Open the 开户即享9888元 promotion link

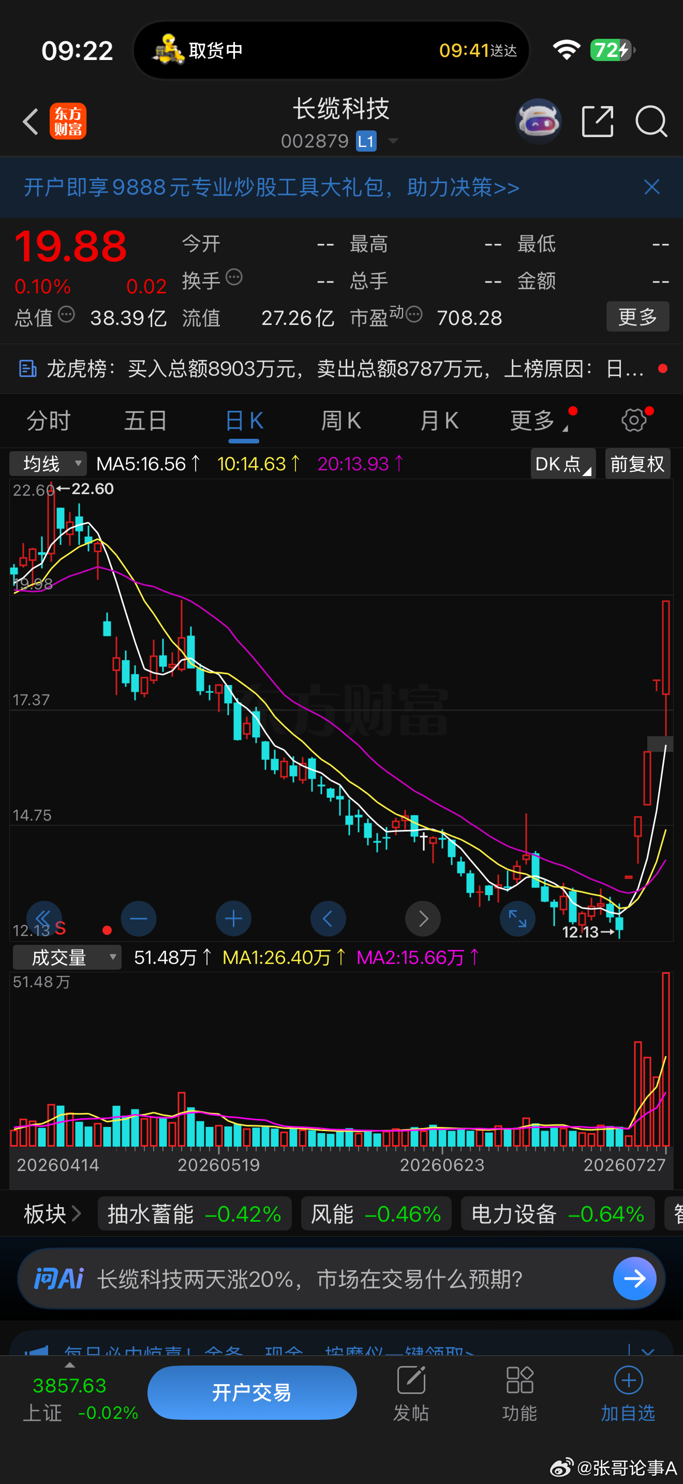271,187
